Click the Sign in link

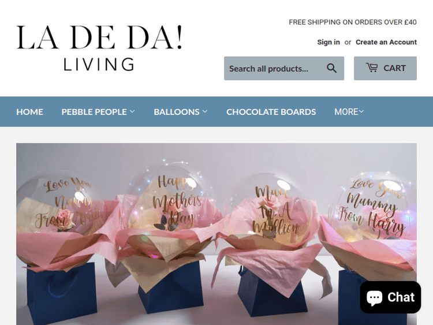(x=329, y=42)
